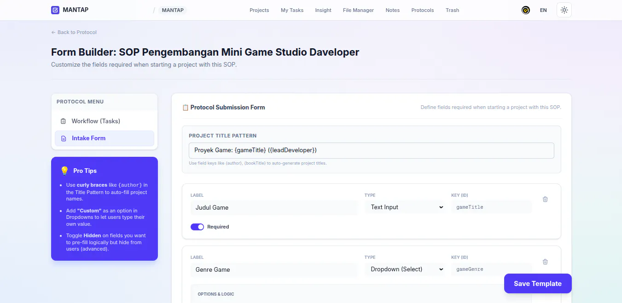
Task: Switch language via EN selector
Action: pyautogui.click(x=543, y=10)
